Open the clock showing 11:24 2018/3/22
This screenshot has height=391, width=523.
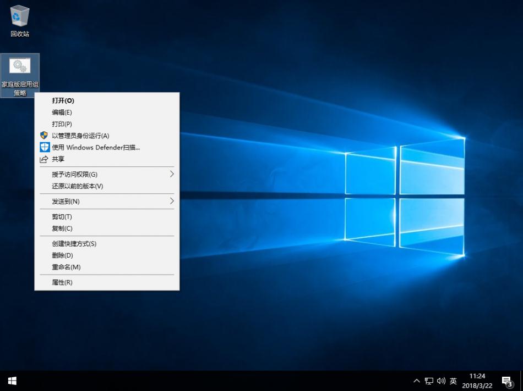(x=477, y=381)
